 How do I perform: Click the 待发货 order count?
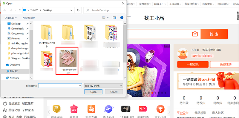click(201, 100)
